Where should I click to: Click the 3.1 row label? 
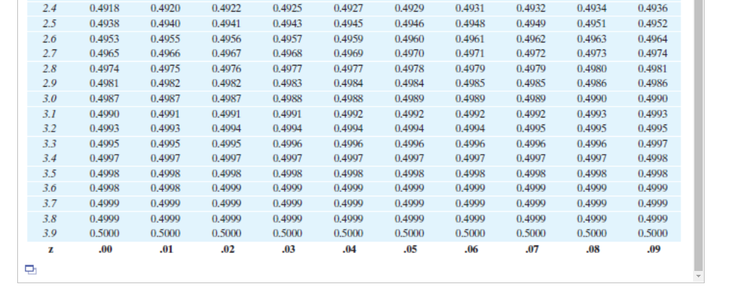click(50, 114)
